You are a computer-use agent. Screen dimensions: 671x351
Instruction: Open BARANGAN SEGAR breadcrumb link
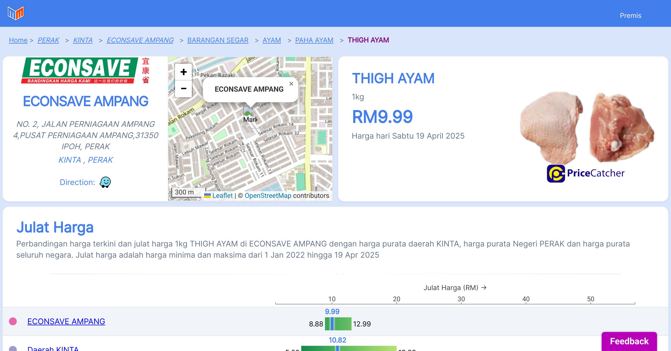pos(218,40)
